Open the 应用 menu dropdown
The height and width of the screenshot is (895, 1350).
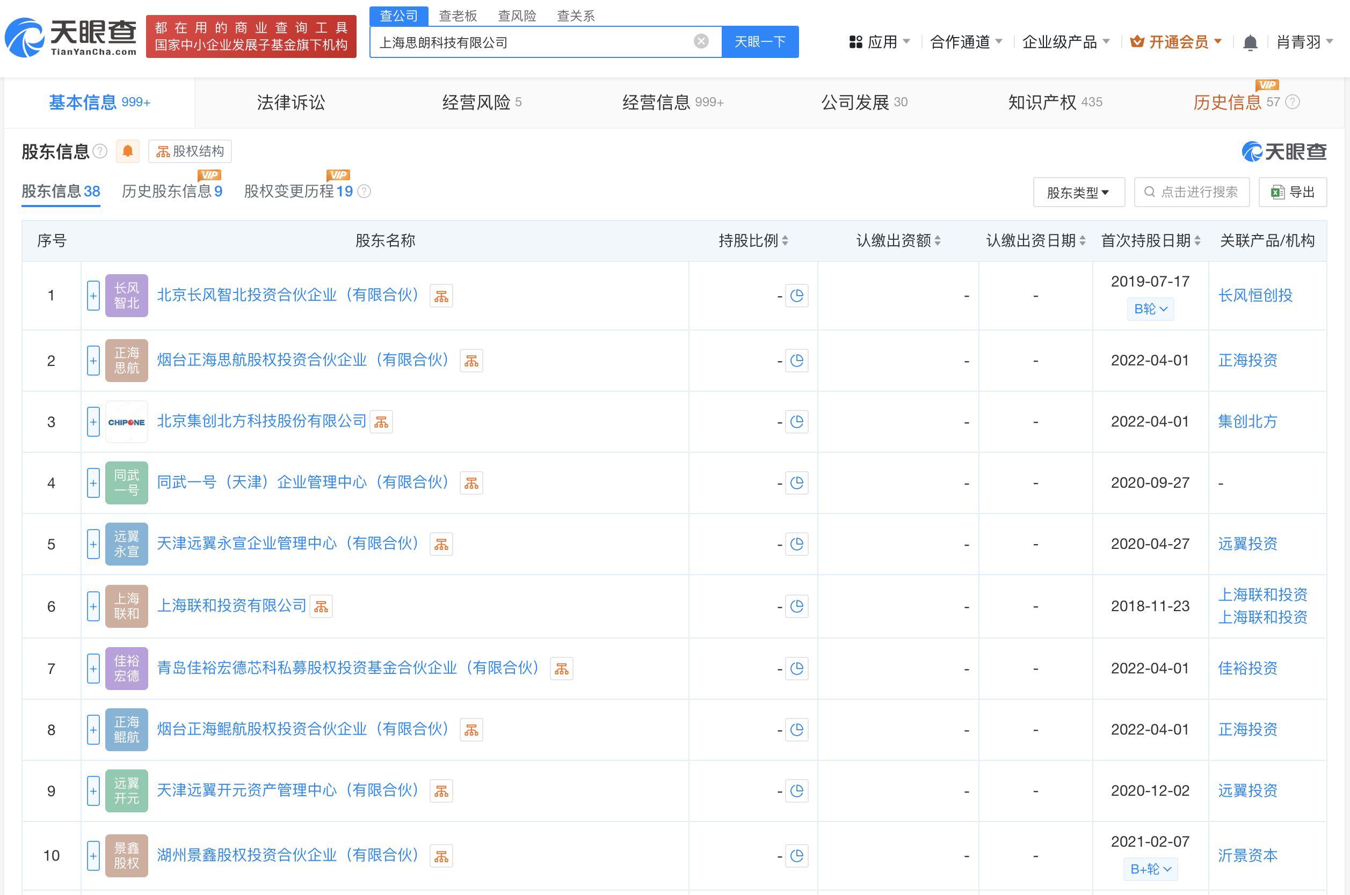pyautogui.click(x=880, y=42)
